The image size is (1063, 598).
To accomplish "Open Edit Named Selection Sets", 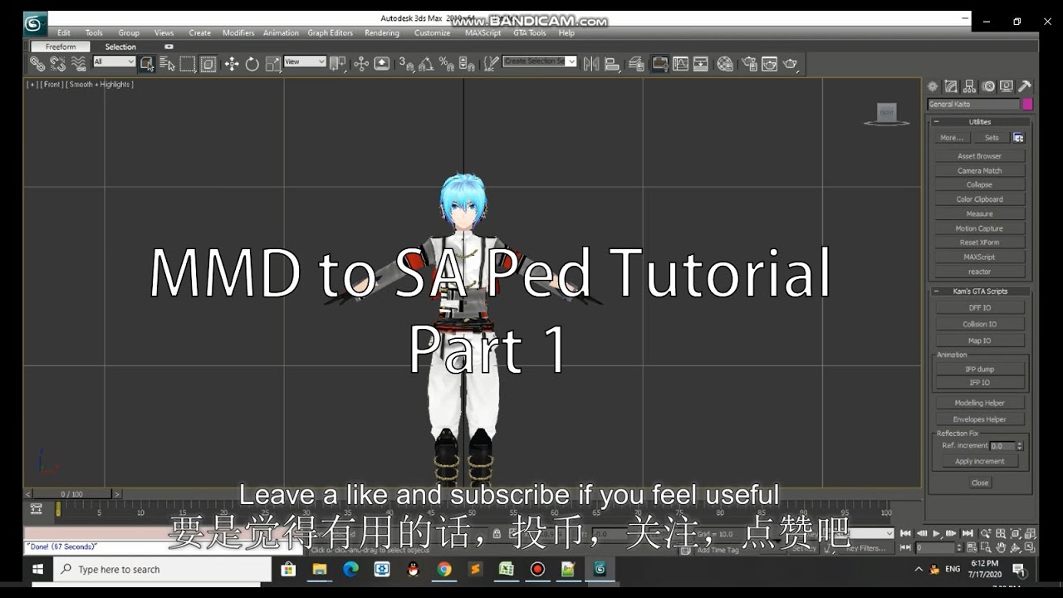I will click(491, 63).
